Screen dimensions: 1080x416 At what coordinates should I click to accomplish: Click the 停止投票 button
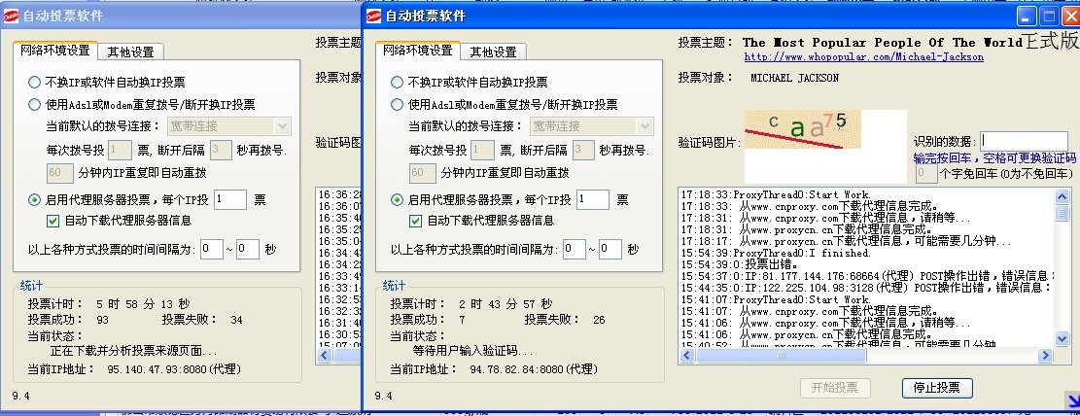[x=937, y=388]
